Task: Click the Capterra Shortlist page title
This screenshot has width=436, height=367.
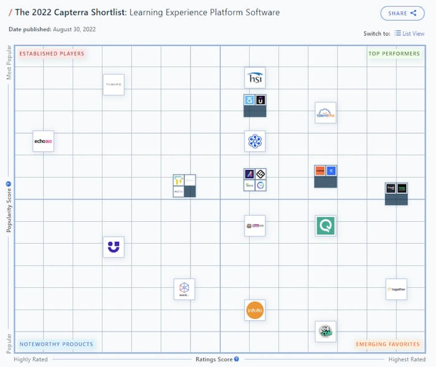Action: 148,12
